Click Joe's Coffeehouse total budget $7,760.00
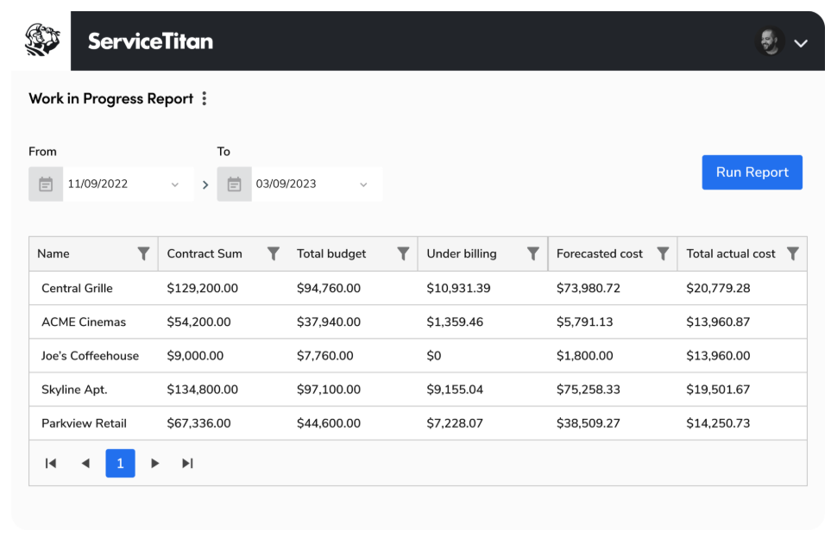This screenshot has height=537, width=831. click(x=324, y=356)
